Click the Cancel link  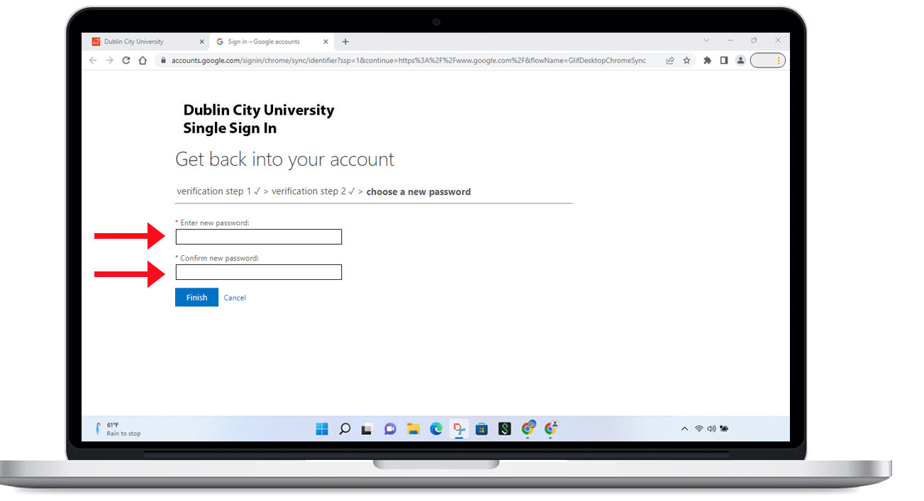pyautogui.click(x=235, y=298)
